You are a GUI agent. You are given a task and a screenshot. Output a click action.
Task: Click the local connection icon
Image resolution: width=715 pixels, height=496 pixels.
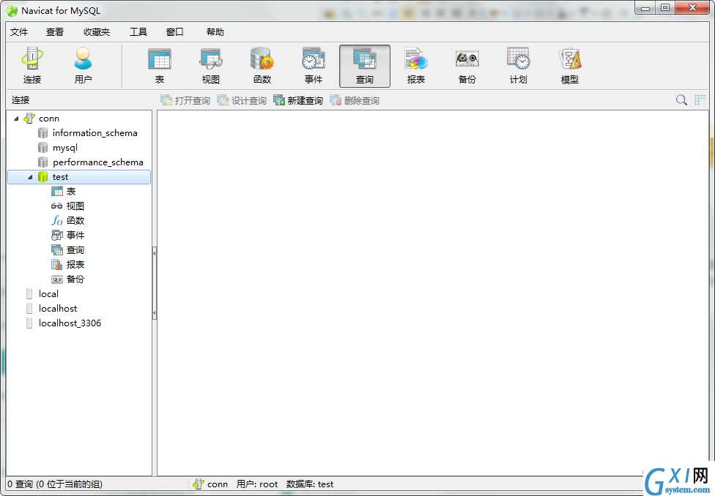pos(29,294)
